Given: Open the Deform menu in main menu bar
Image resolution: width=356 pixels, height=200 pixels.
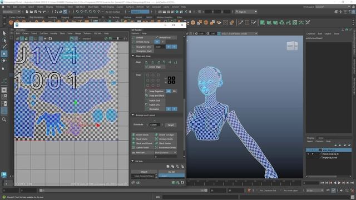Looking at the screenshot, I should (x=140, y=7).
